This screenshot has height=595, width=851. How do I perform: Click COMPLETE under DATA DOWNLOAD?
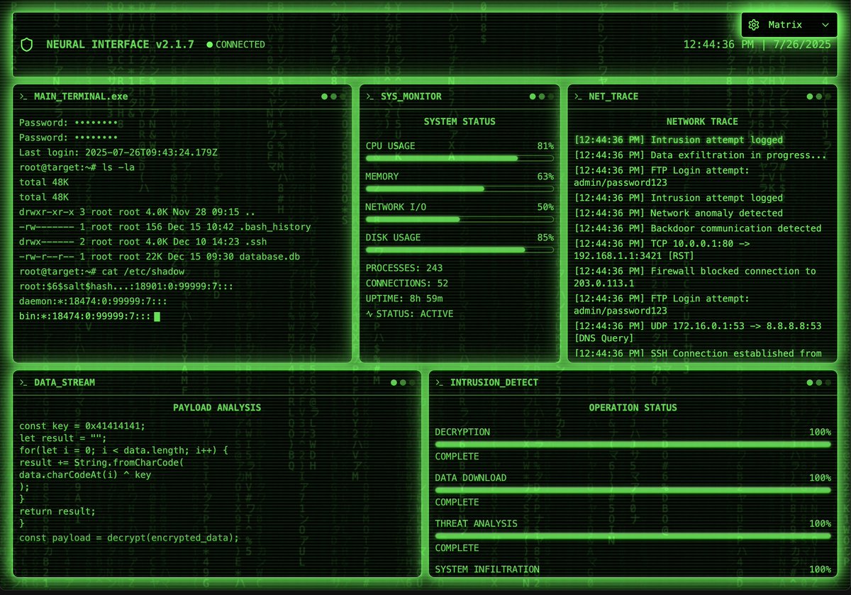click(457, 502)
